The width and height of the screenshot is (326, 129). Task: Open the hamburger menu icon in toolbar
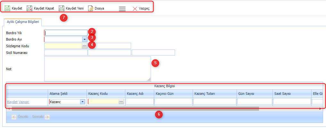122,9
